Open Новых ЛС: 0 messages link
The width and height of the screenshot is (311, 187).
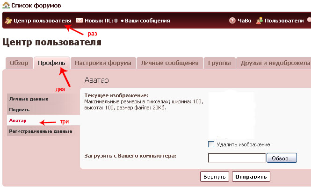point(101,21)
